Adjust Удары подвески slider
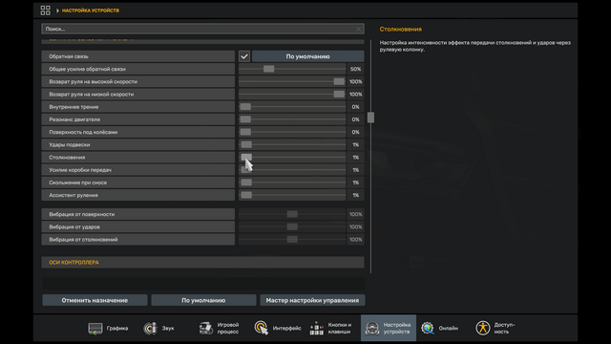This screenshot has width=611, height=344. 246,144
